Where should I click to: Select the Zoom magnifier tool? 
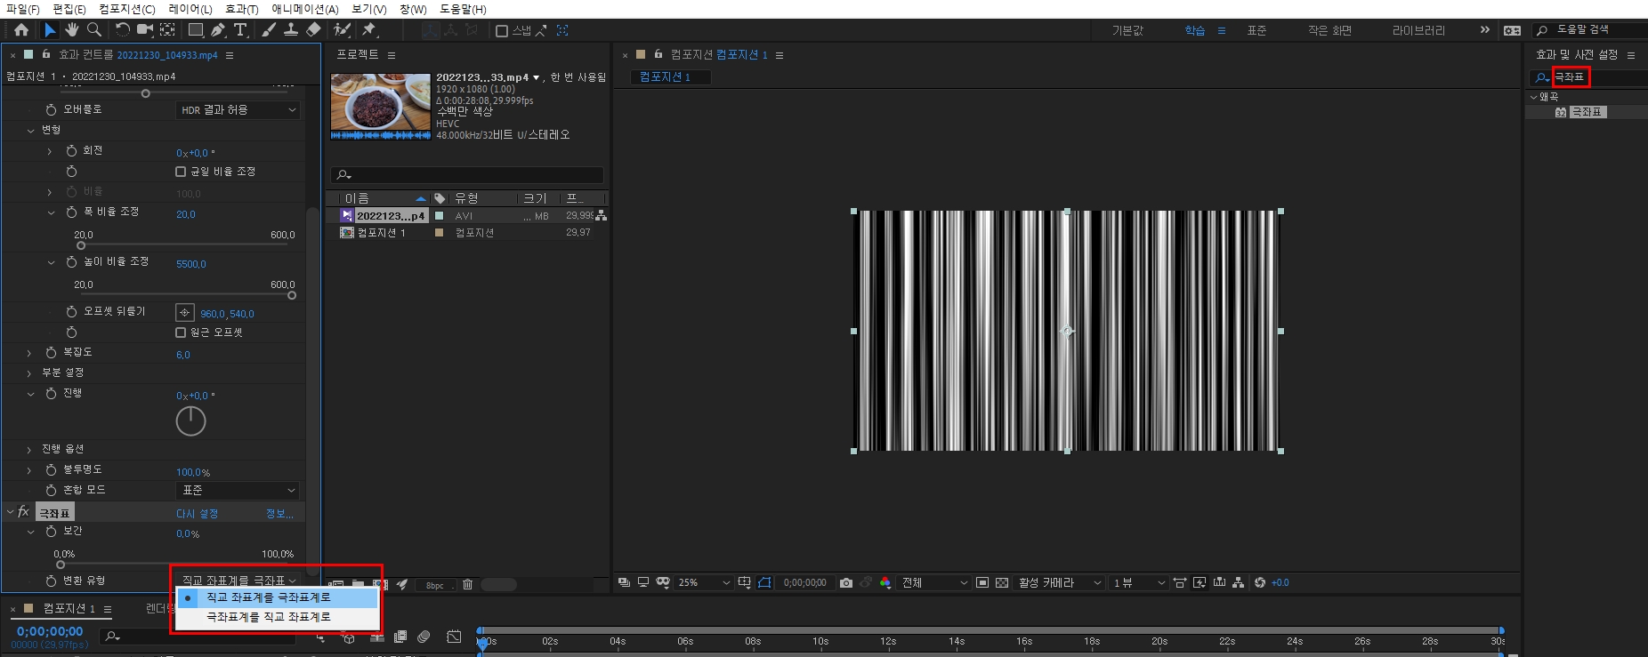tap(94, 30)
